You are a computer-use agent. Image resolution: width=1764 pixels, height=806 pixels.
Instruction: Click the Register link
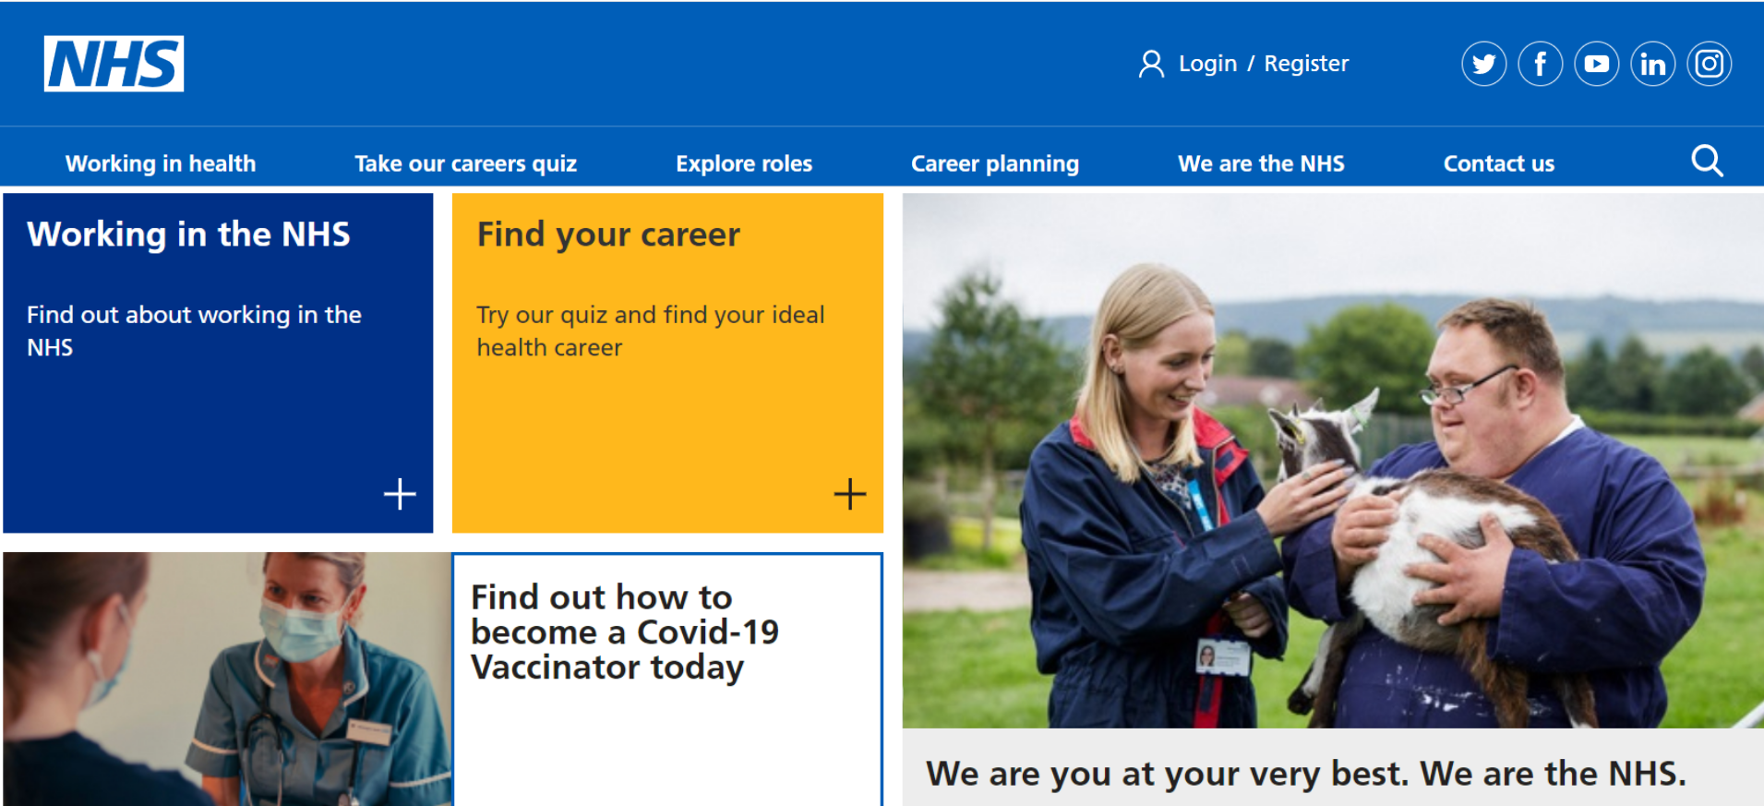point(1306,64)
